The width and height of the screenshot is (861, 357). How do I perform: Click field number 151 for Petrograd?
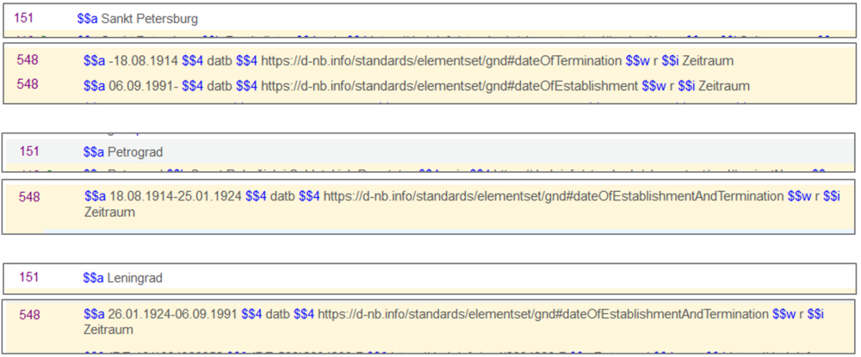tap(29, 151)
